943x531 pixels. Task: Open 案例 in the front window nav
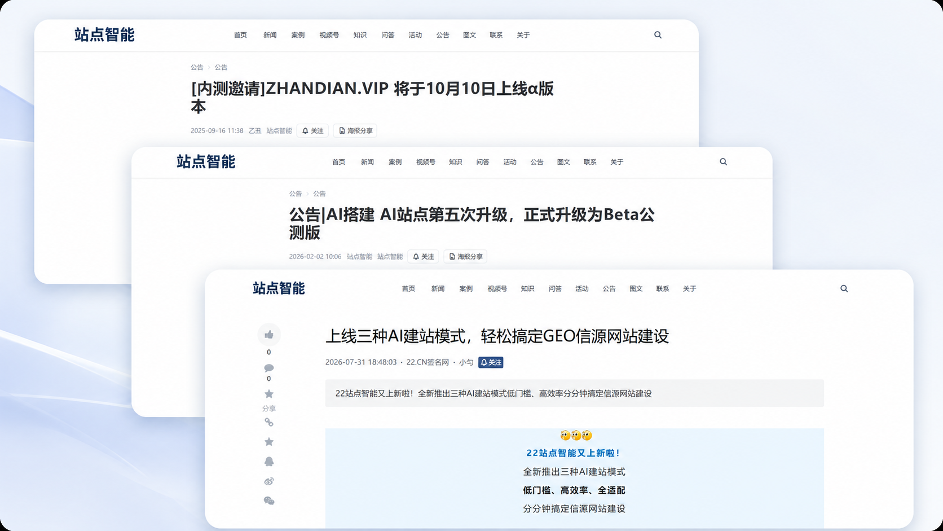point(466,289)
